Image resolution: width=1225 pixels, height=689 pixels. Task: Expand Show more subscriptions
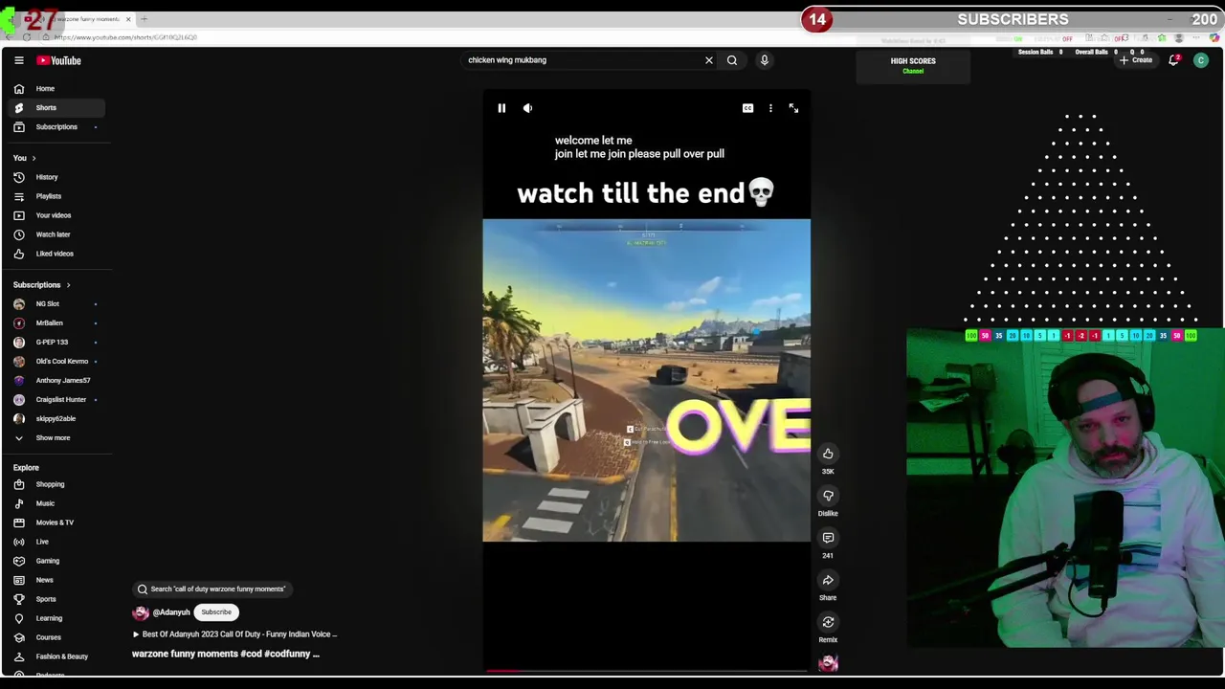(54, 438)
